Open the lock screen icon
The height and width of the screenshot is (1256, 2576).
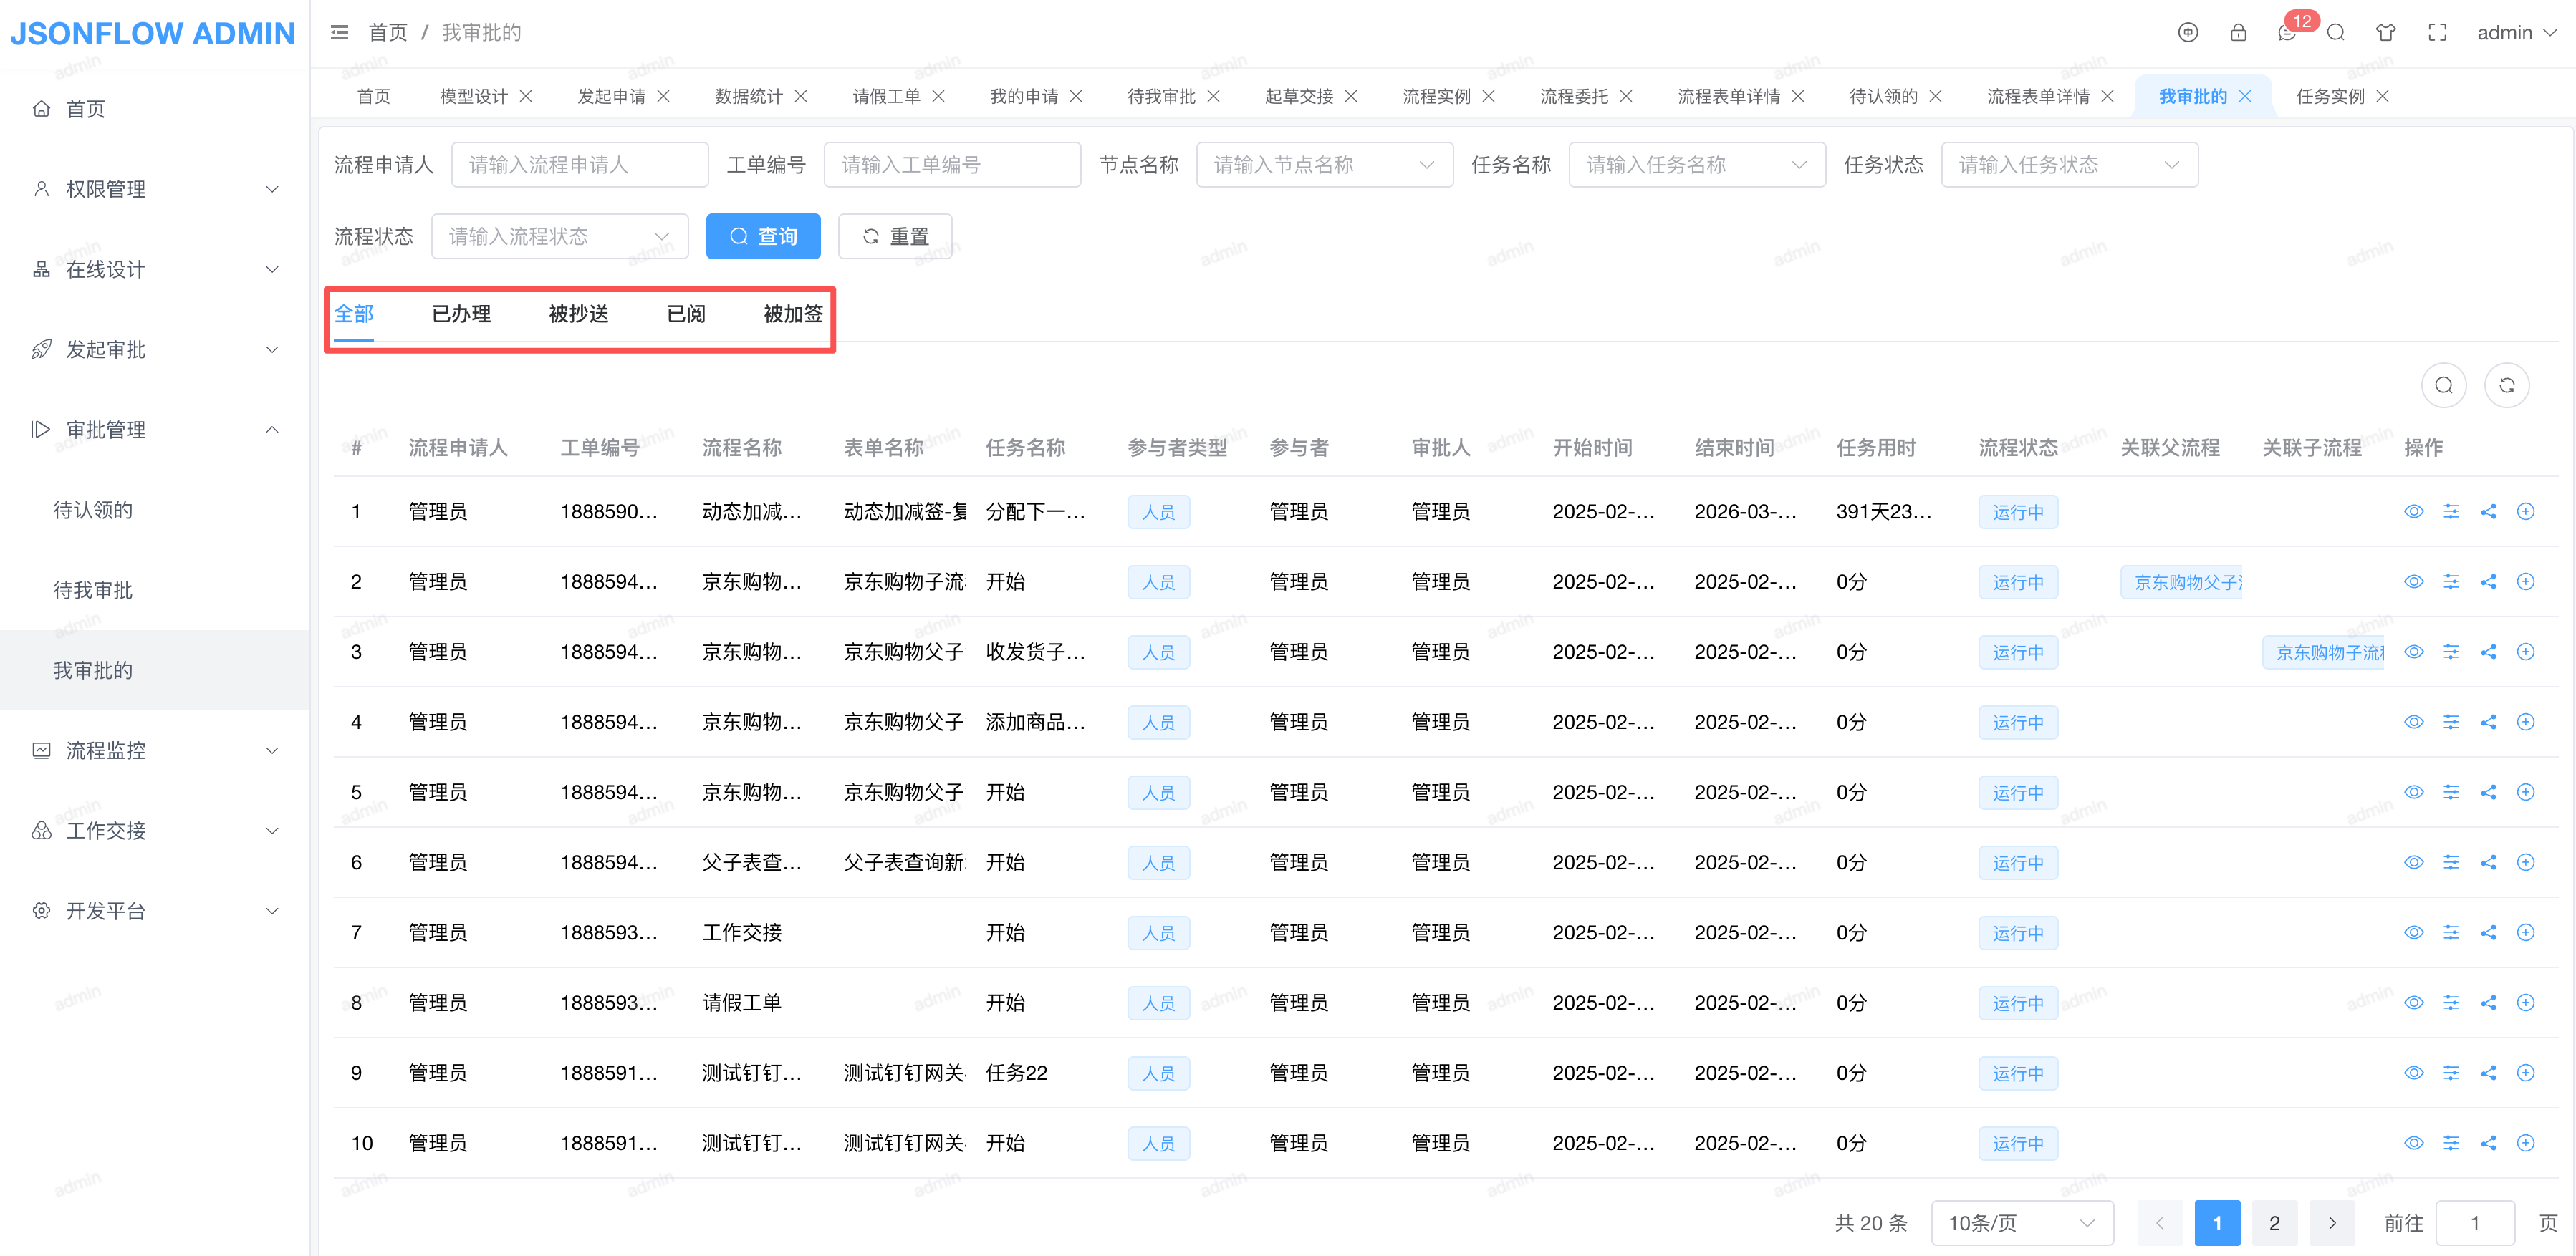point(2238,32)
